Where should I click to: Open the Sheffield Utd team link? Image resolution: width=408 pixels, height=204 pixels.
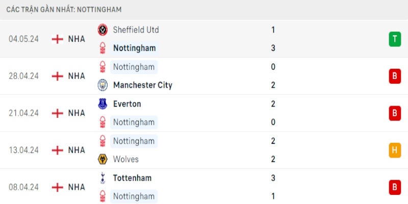(136, 30)
